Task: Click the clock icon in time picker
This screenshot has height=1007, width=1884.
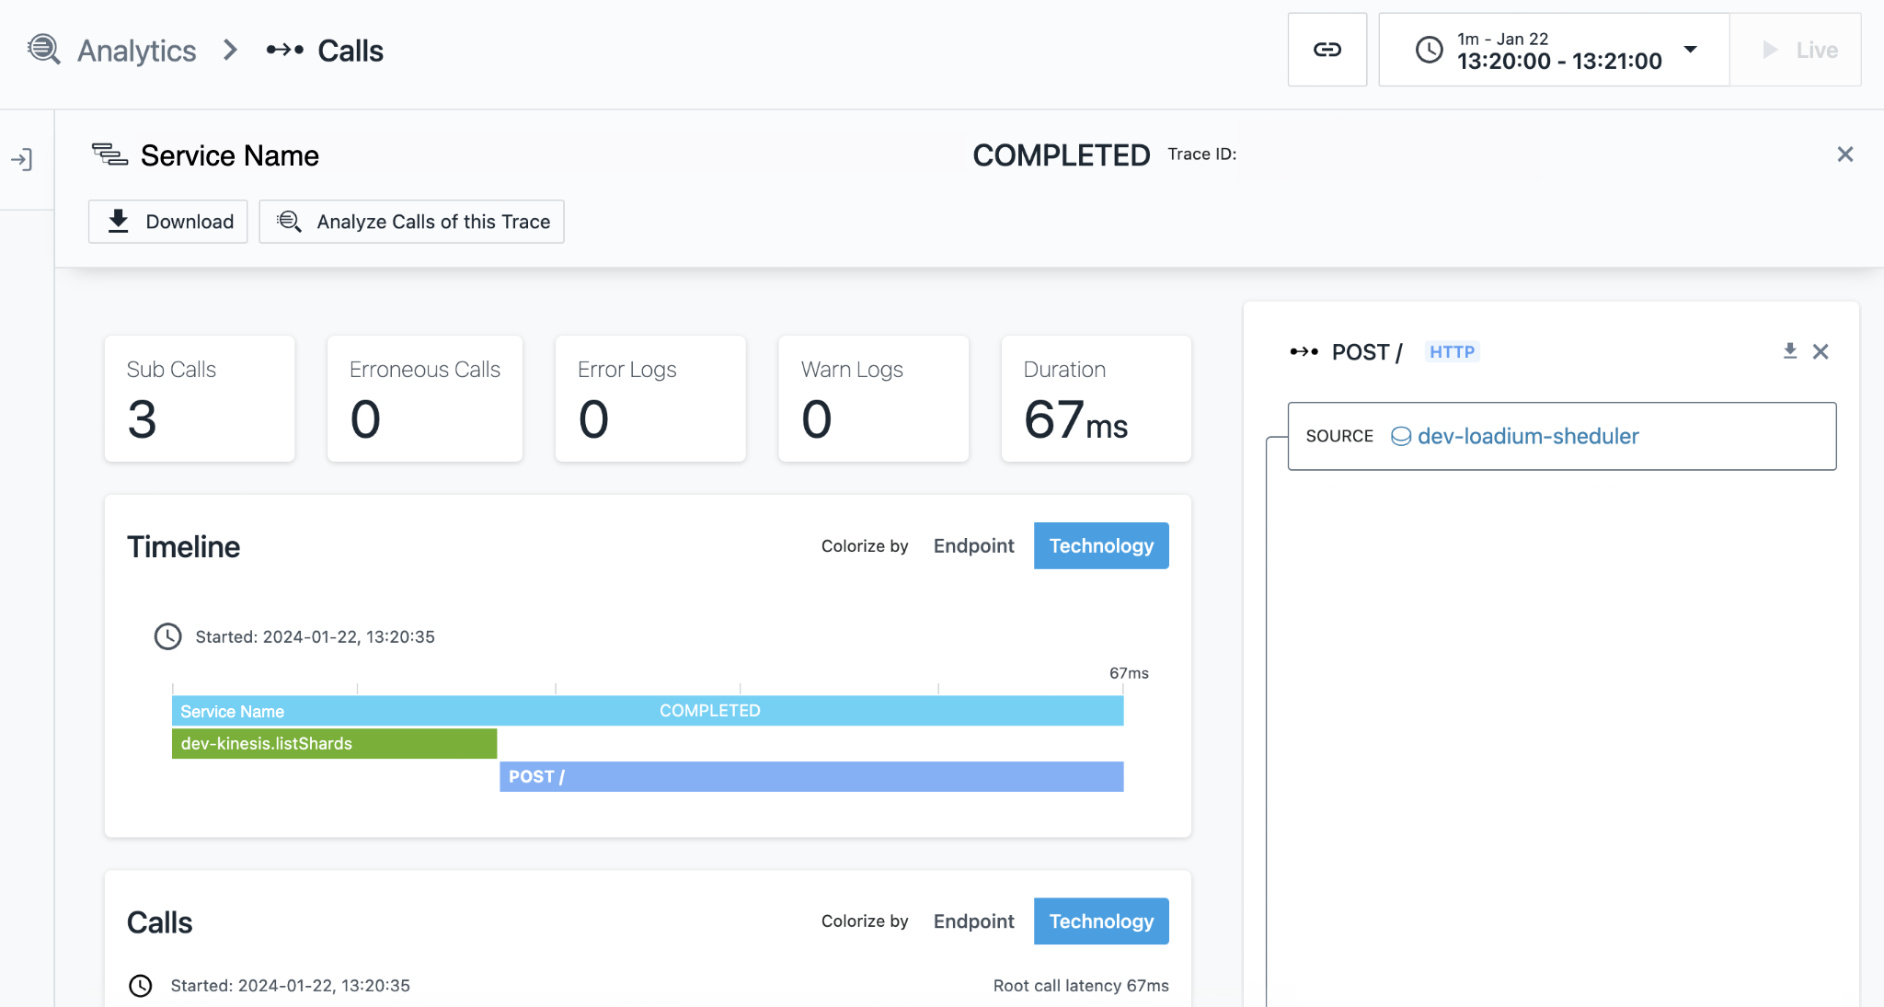Action: pyautogui.click(x=1429, y=50)
